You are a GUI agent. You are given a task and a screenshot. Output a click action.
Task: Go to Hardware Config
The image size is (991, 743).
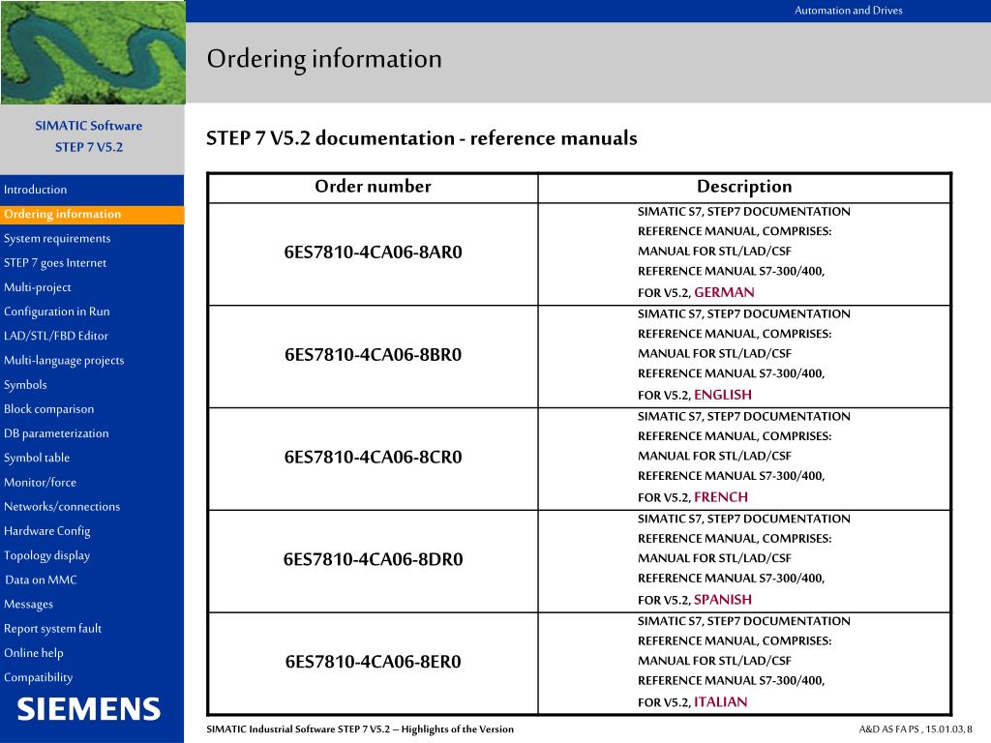click(x=46, y=531)
